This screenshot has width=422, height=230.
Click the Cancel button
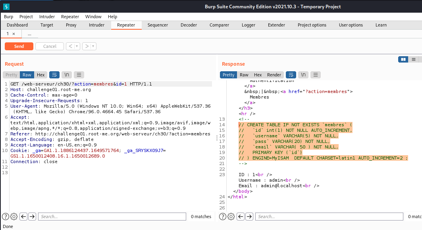click(50, 46)
